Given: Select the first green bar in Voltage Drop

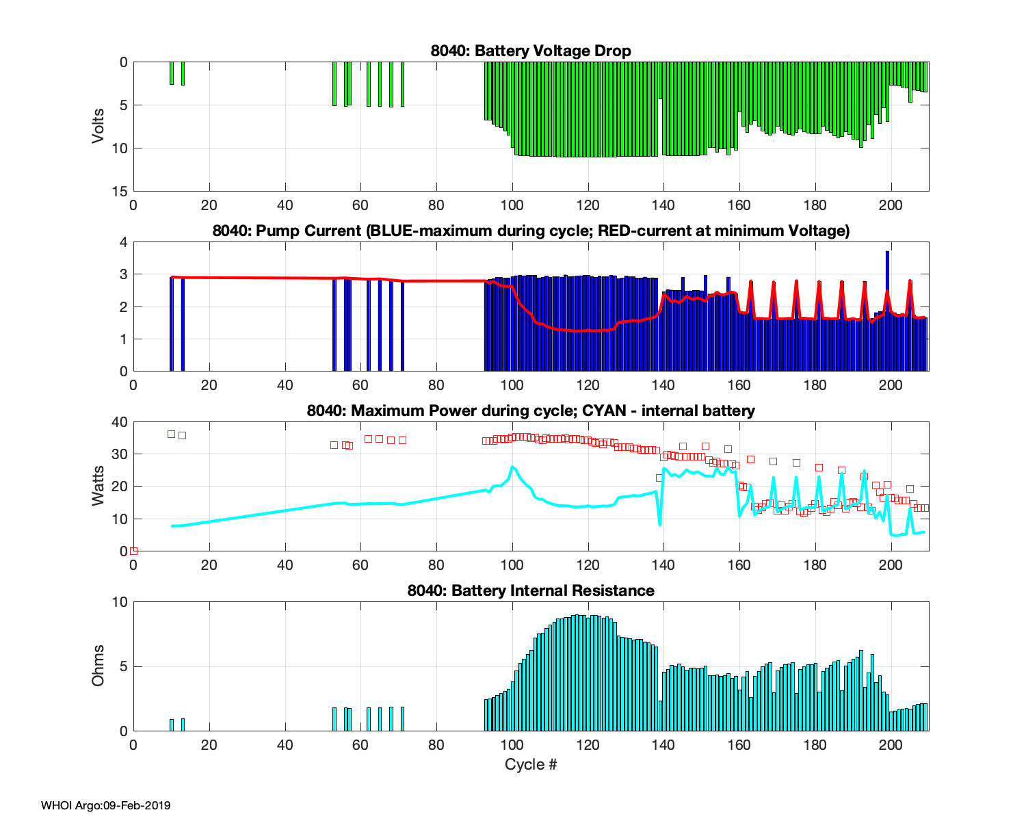Looking at the screenshot, I should pos(172,73).
